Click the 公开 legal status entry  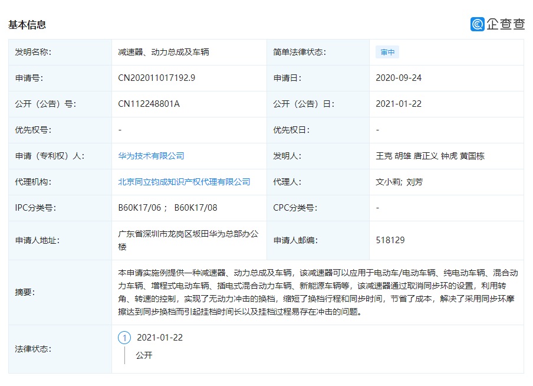click(143, 355)
